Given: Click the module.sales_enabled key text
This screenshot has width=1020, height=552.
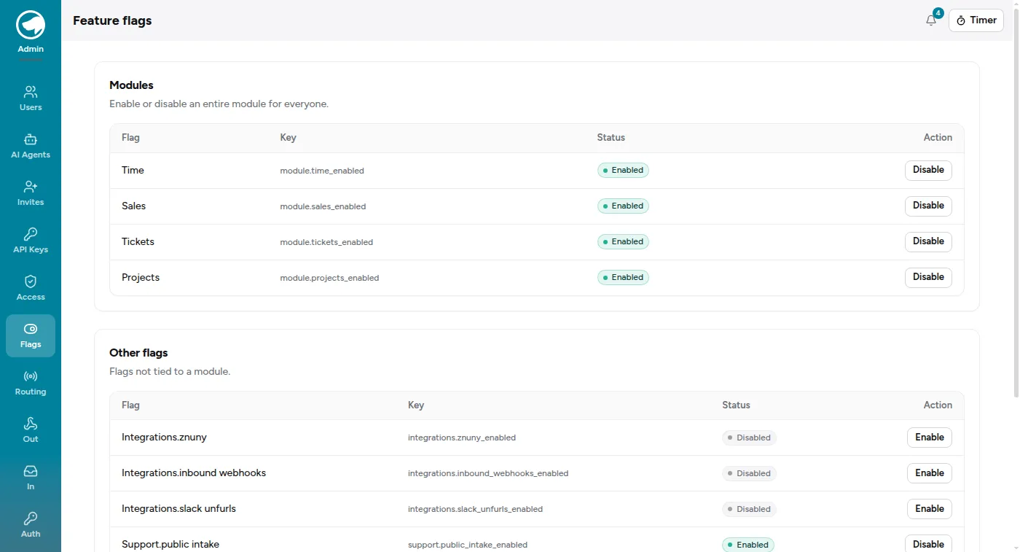Looking at the screenshot, I should (x=323, y=206).
